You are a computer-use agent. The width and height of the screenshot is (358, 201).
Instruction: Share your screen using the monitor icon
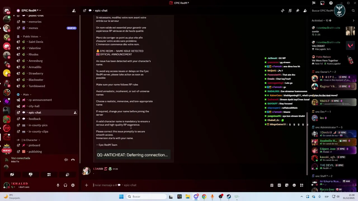[30, 174]
